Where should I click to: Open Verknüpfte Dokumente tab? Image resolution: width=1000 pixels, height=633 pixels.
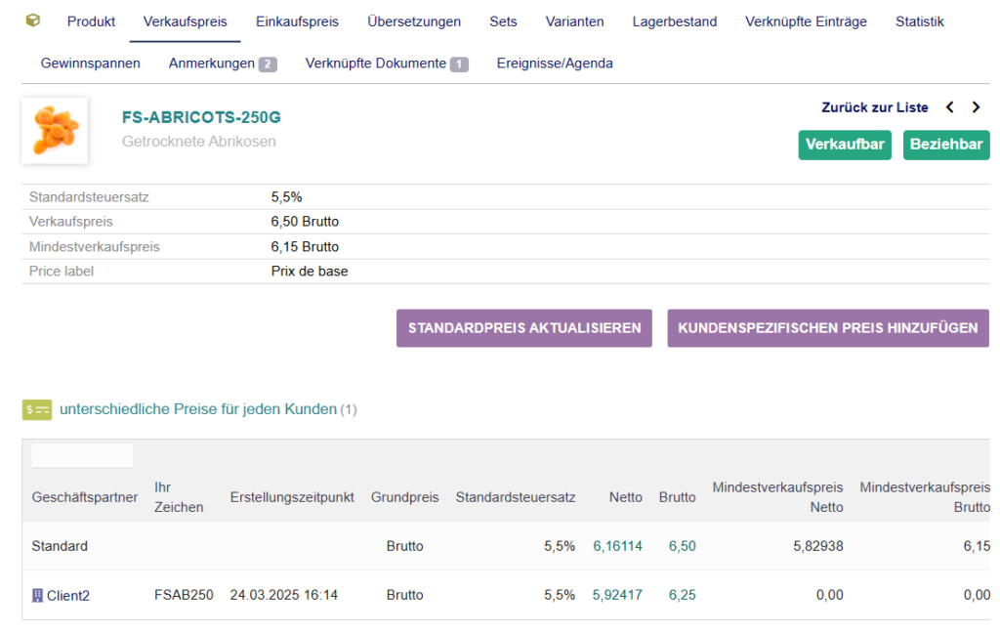tap(387, 63)
